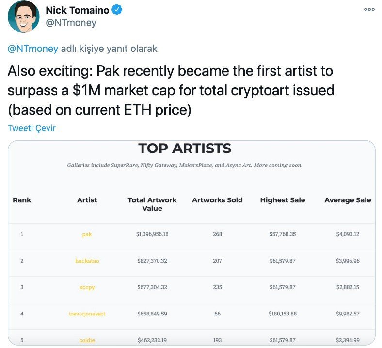Click the coldie artist link
Image resolution: width=382 pixels, height=348 pixels.
coord(87,340)
